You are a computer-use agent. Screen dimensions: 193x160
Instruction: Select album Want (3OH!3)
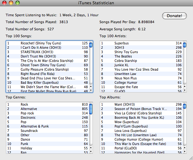click(142, 104)
